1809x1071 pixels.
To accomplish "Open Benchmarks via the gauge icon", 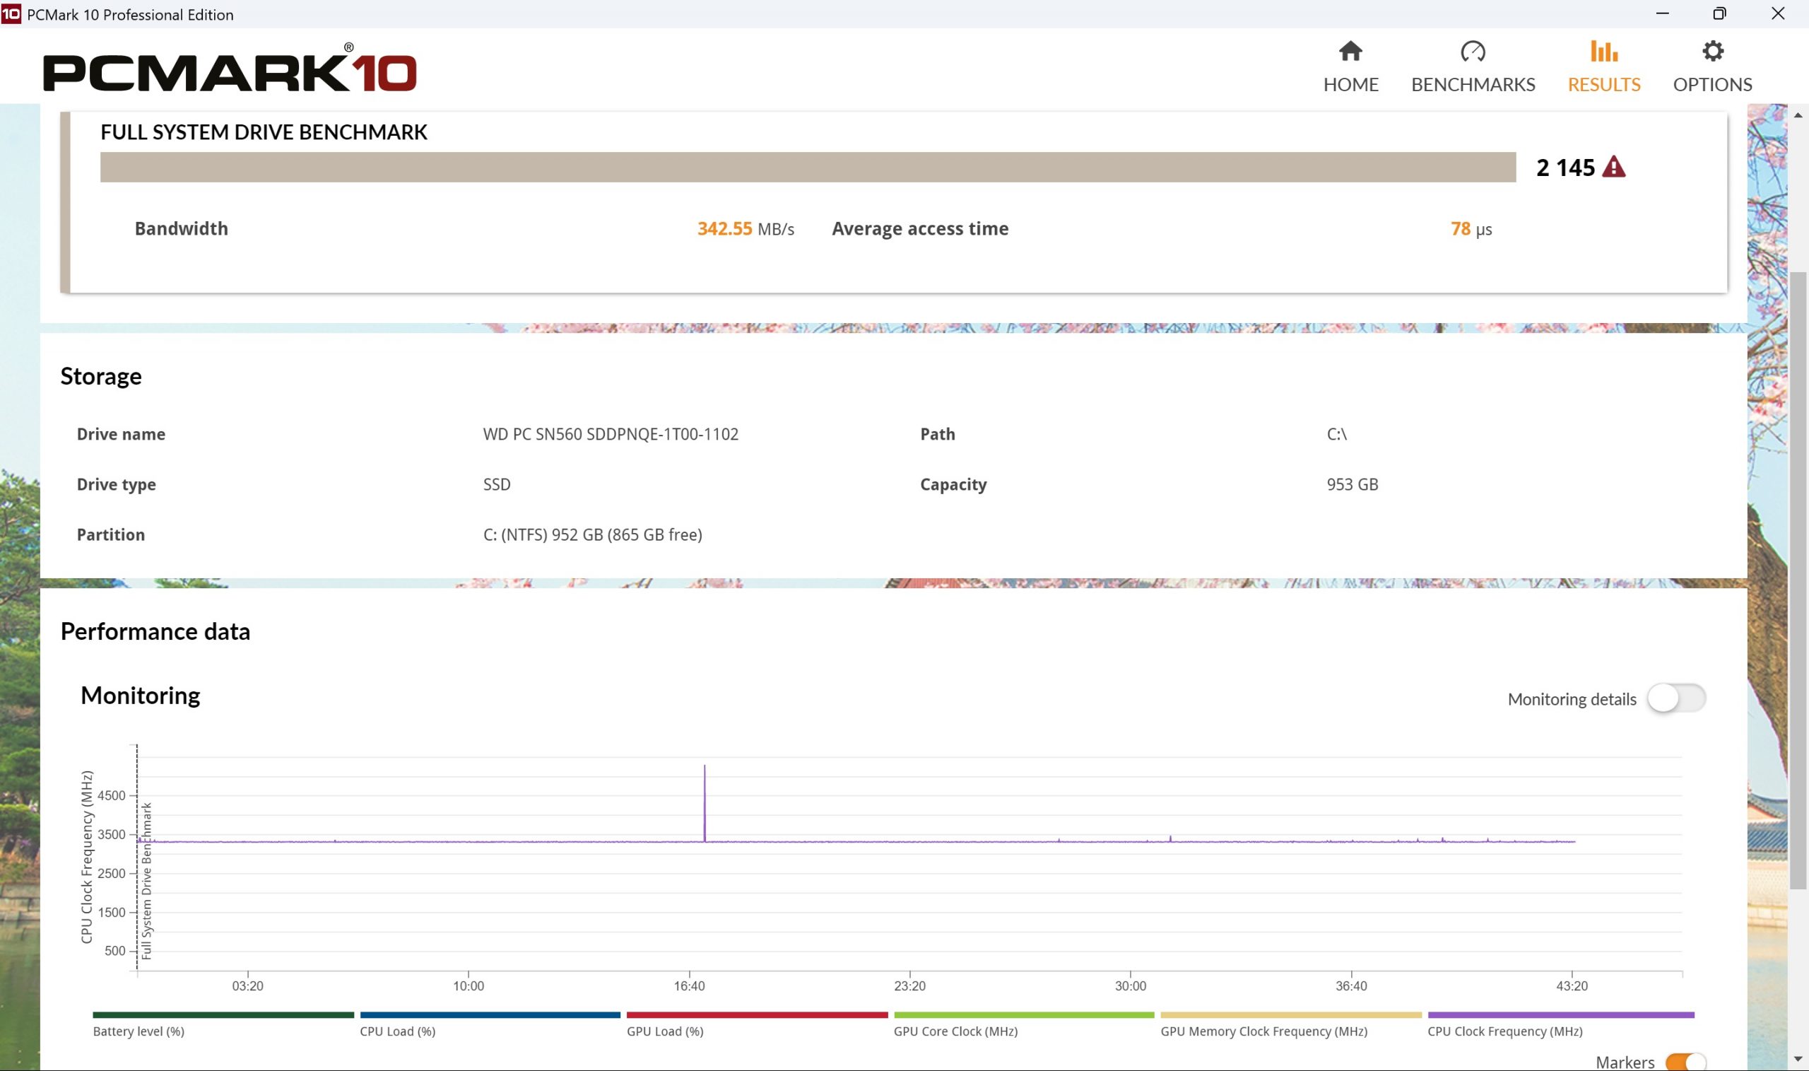I will 1472,51.
